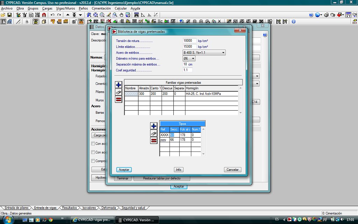Click the undo arrow icon
Viewport: 358px width, 224px height.
click(52, 15)
